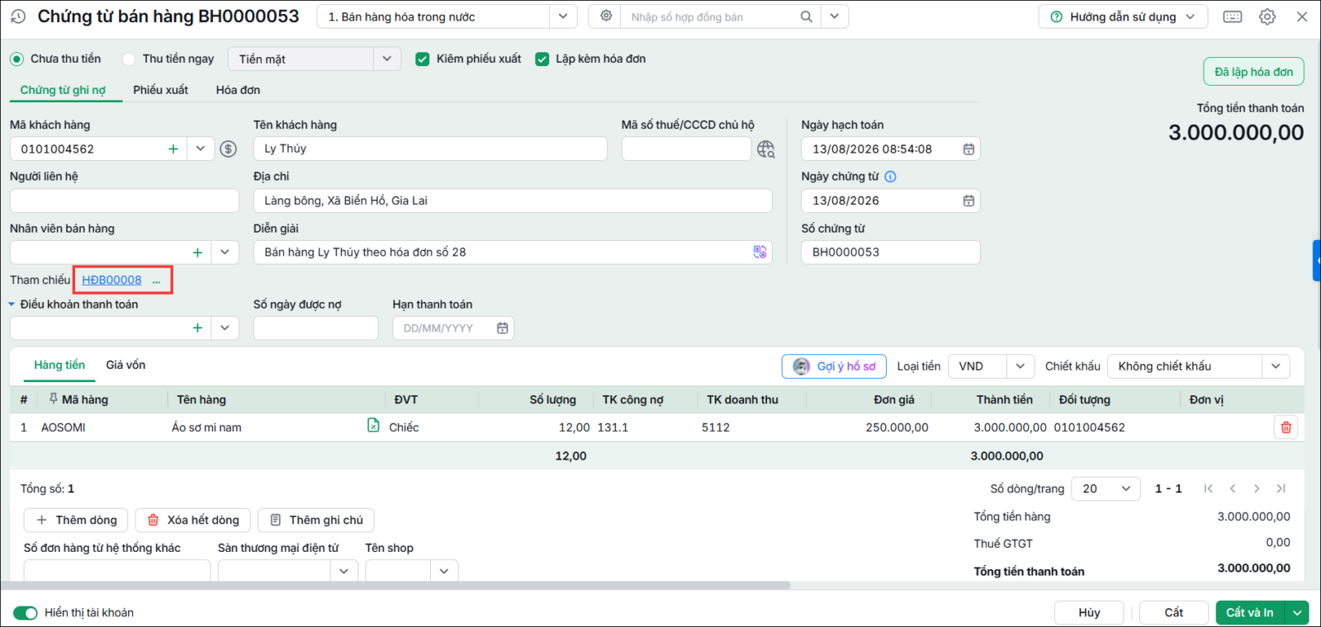1321x627 pixels.
Task: Toggle the Hiển thị tài khoản switch
Action: [x=26, y=613]
